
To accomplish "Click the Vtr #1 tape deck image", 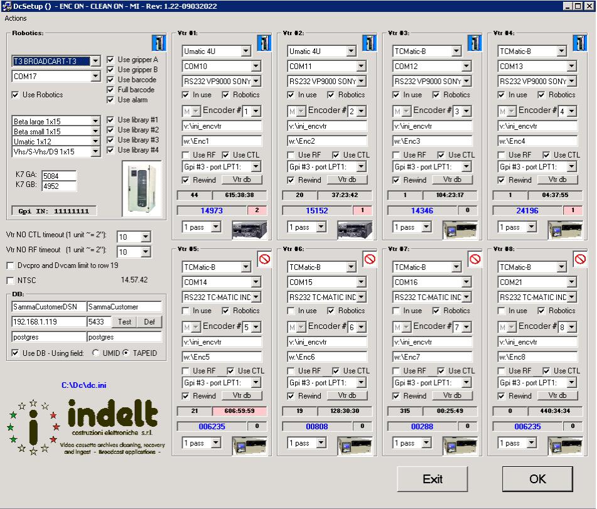I will (249, 230).
